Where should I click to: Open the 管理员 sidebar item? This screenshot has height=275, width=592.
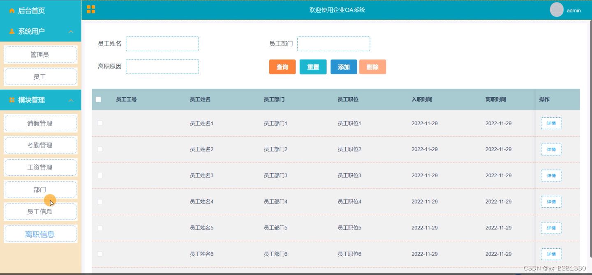[x=40, y=55]
